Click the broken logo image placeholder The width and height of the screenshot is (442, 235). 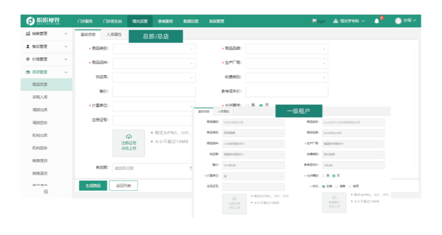pyautogui.click(x=319, y=21)
